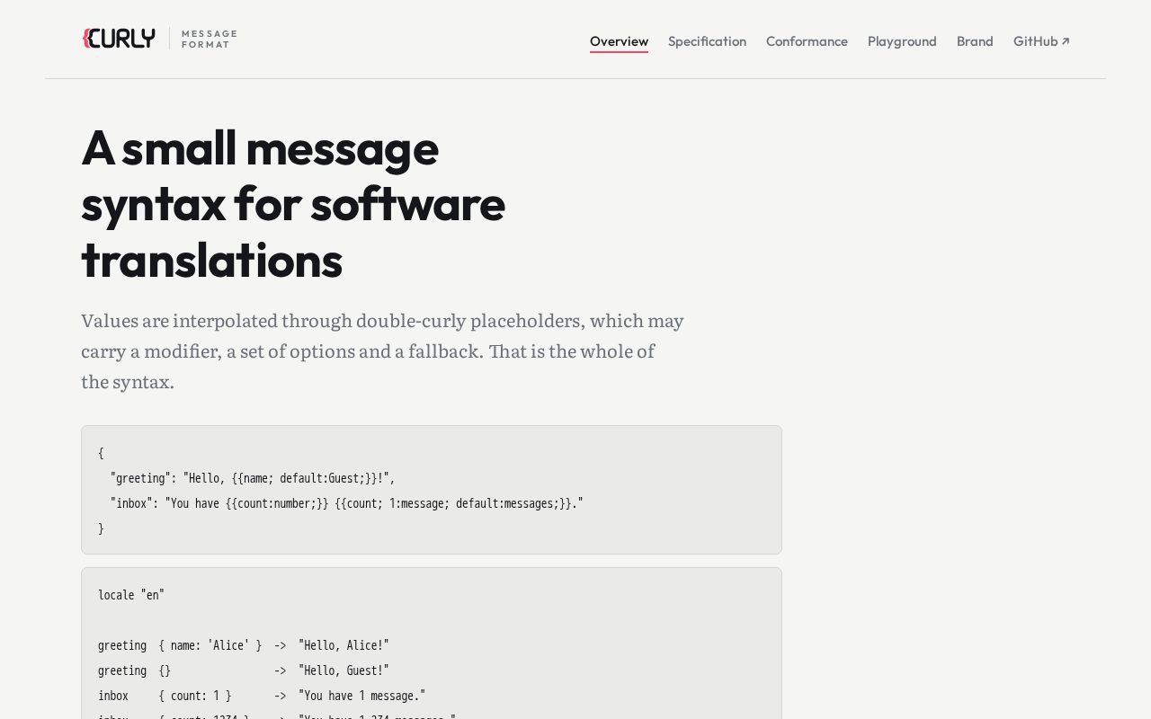1151x719 pixels.
Task: Click the MESSAGE FORMAT tagline text
Action: [209, 39]
